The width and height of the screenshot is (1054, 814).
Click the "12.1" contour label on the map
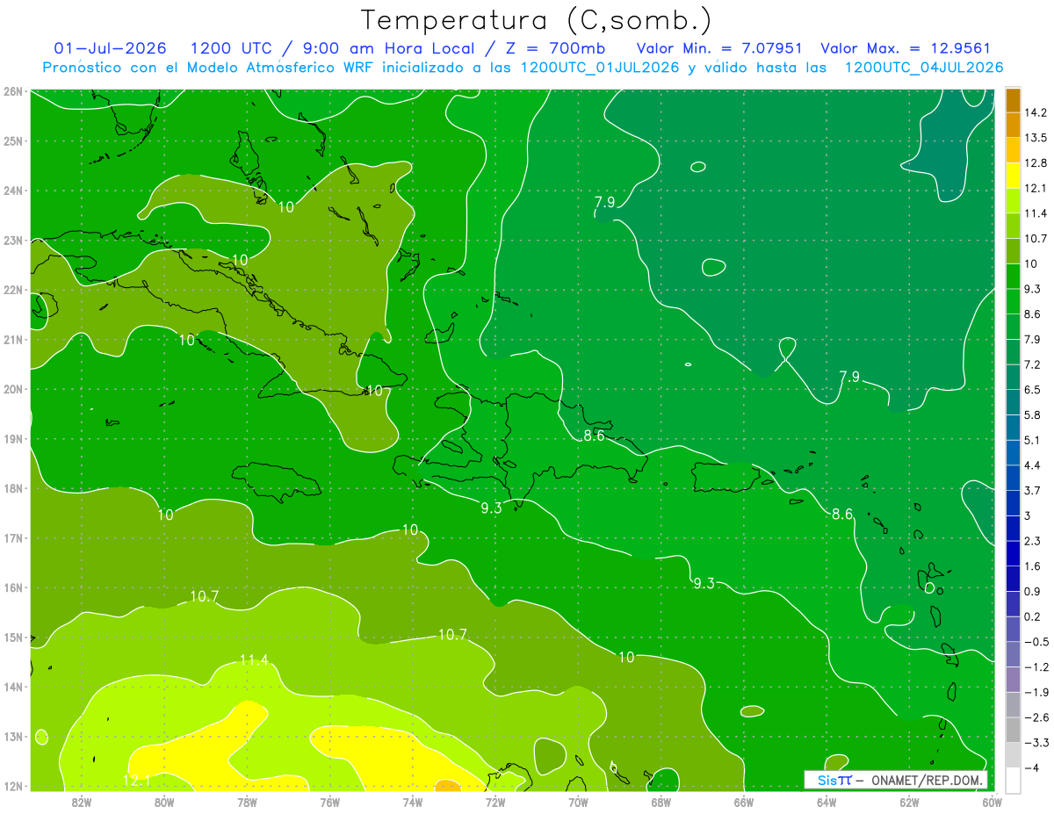[136, 780]
